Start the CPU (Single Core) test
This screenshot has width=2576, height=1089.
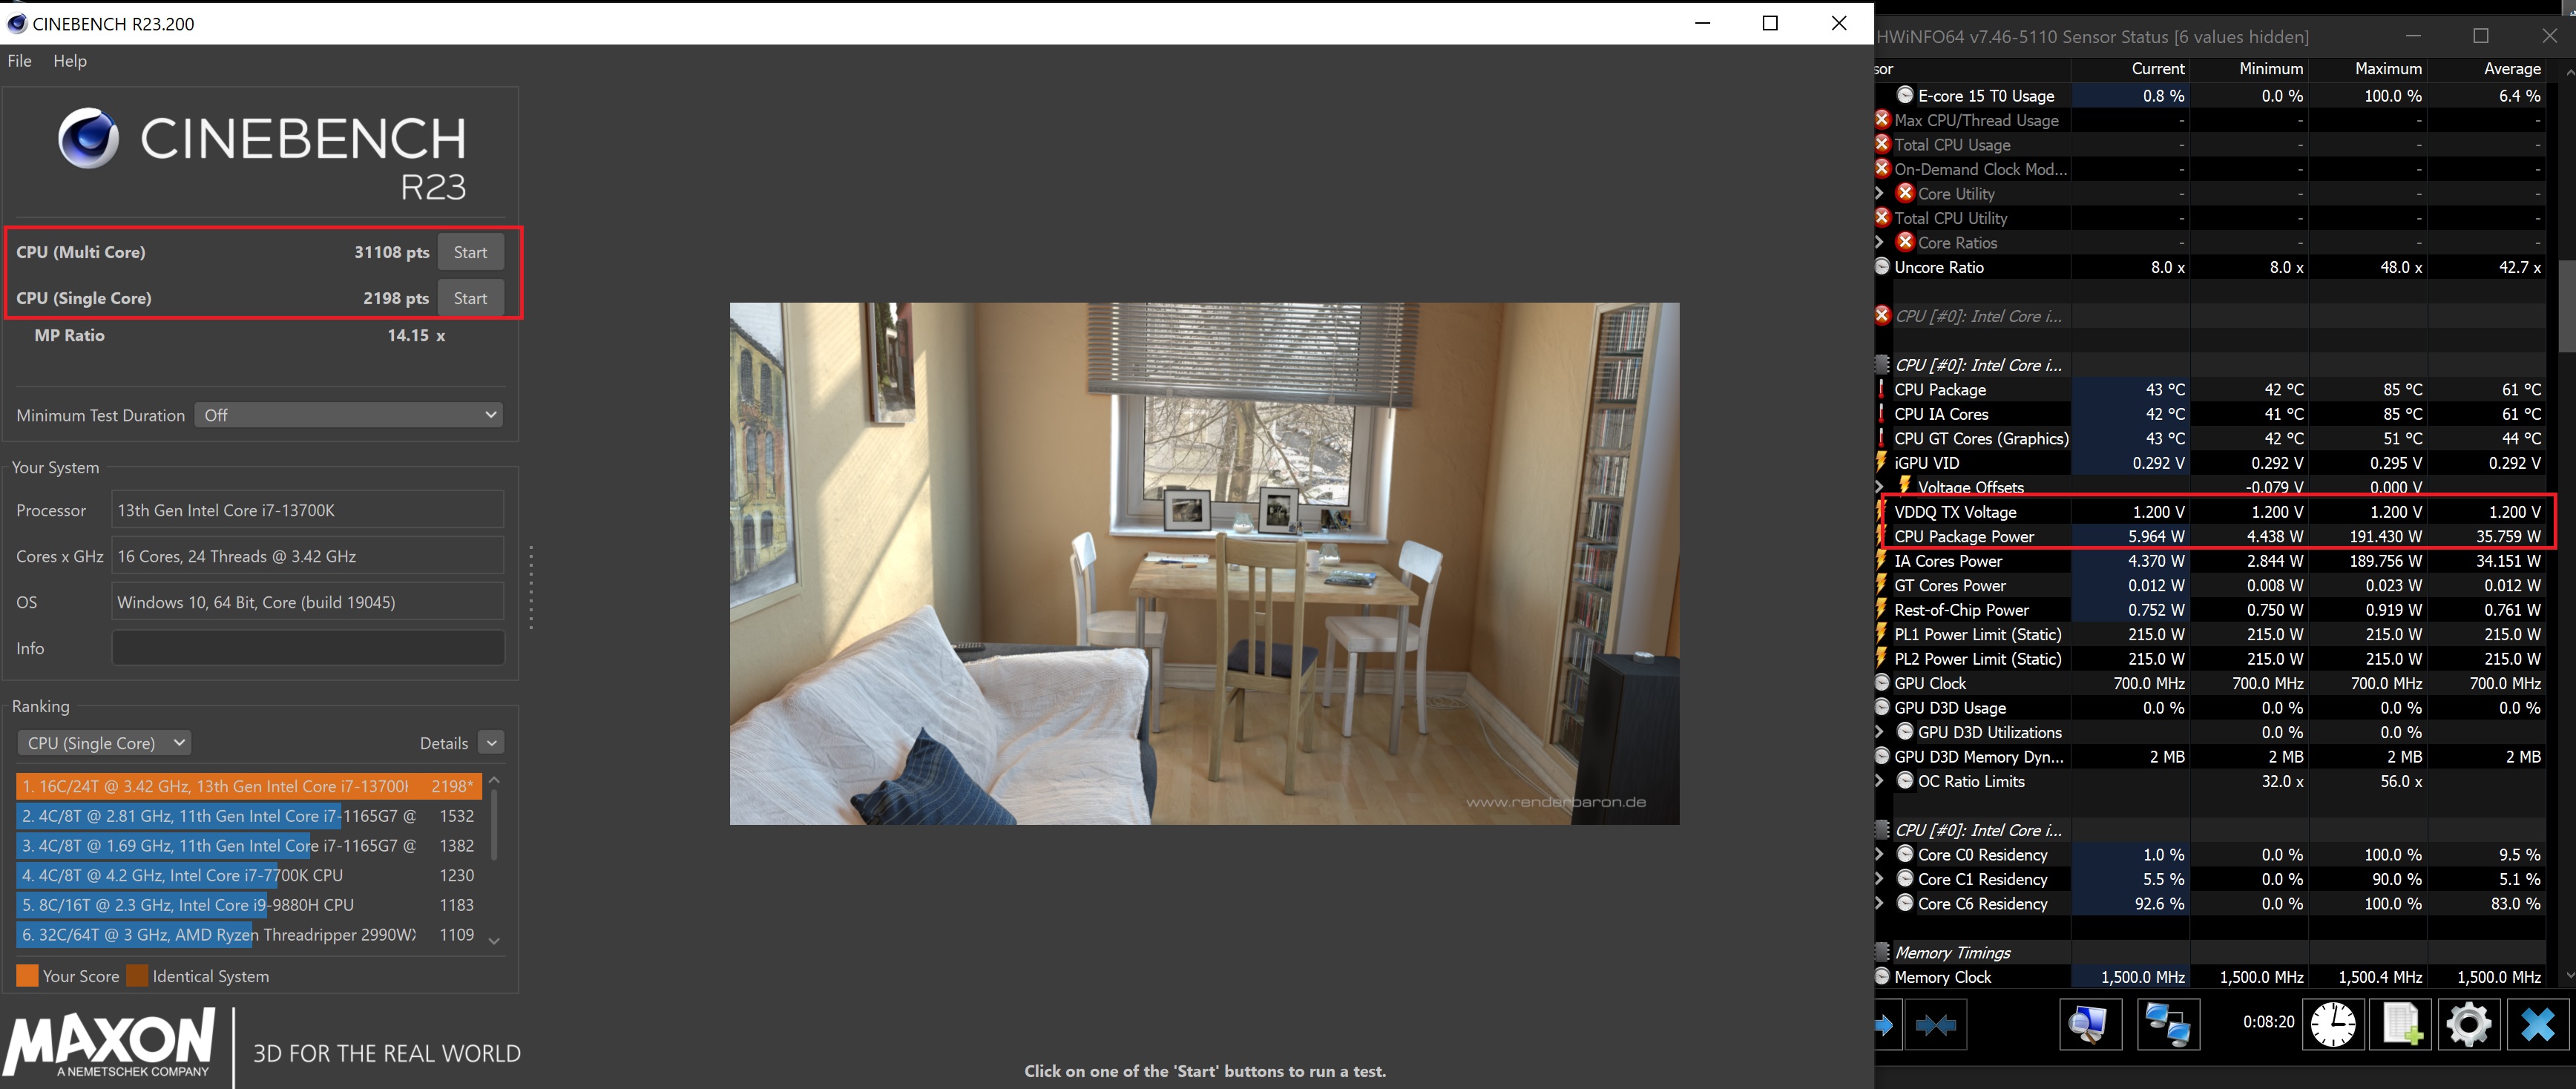pyautogui.click(x=470, y=298)
